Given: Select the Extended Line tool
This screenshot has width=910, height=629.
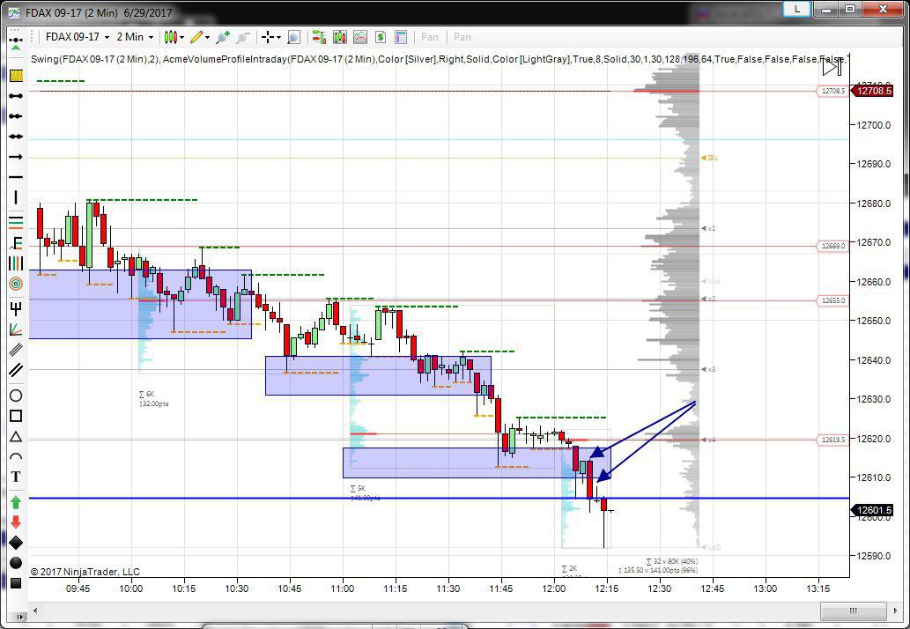Looking at the screenshot, I should (x=16, y=137).
